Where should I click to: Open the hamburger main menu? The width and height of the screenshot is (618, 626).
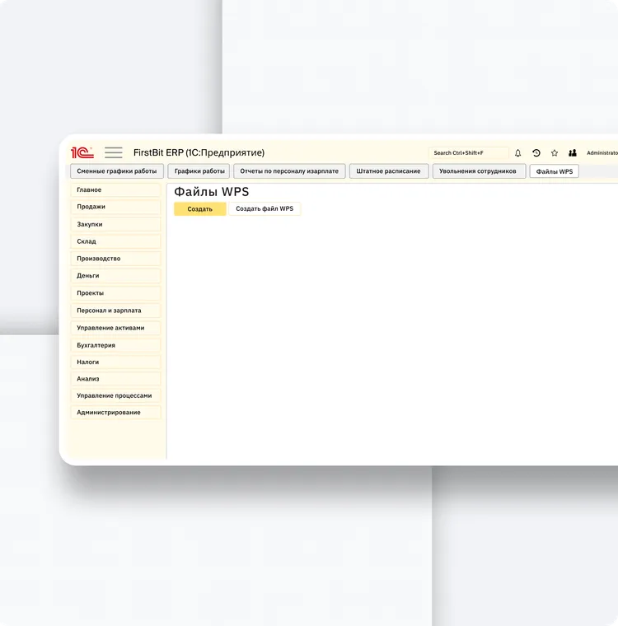pyautogui.click(x=114, y=152)
